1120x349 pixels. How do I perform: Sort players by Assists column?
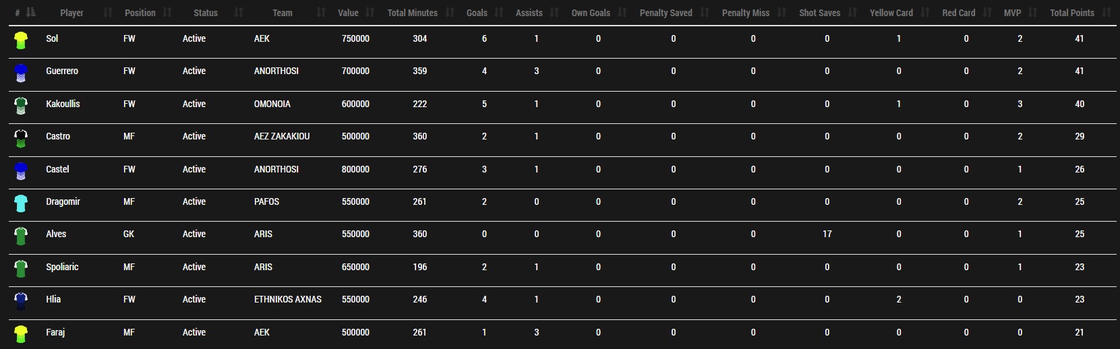pos(529,13)
